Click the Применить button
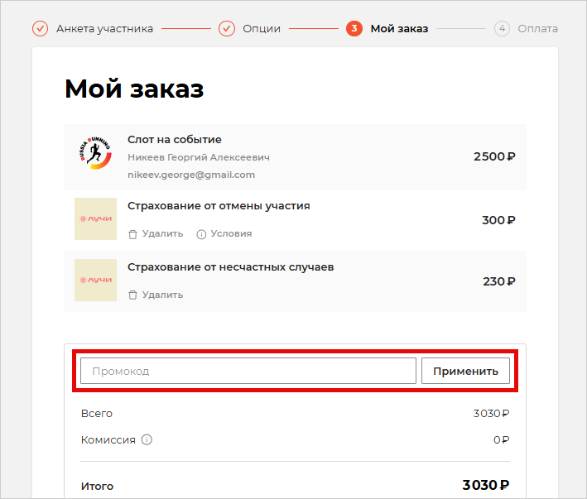Viewport: 587px width, 499px height. point(465,371)
